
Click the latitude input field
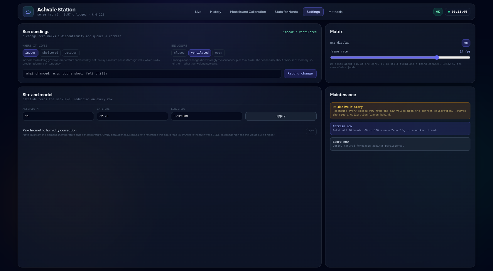[x=132, y=116]
